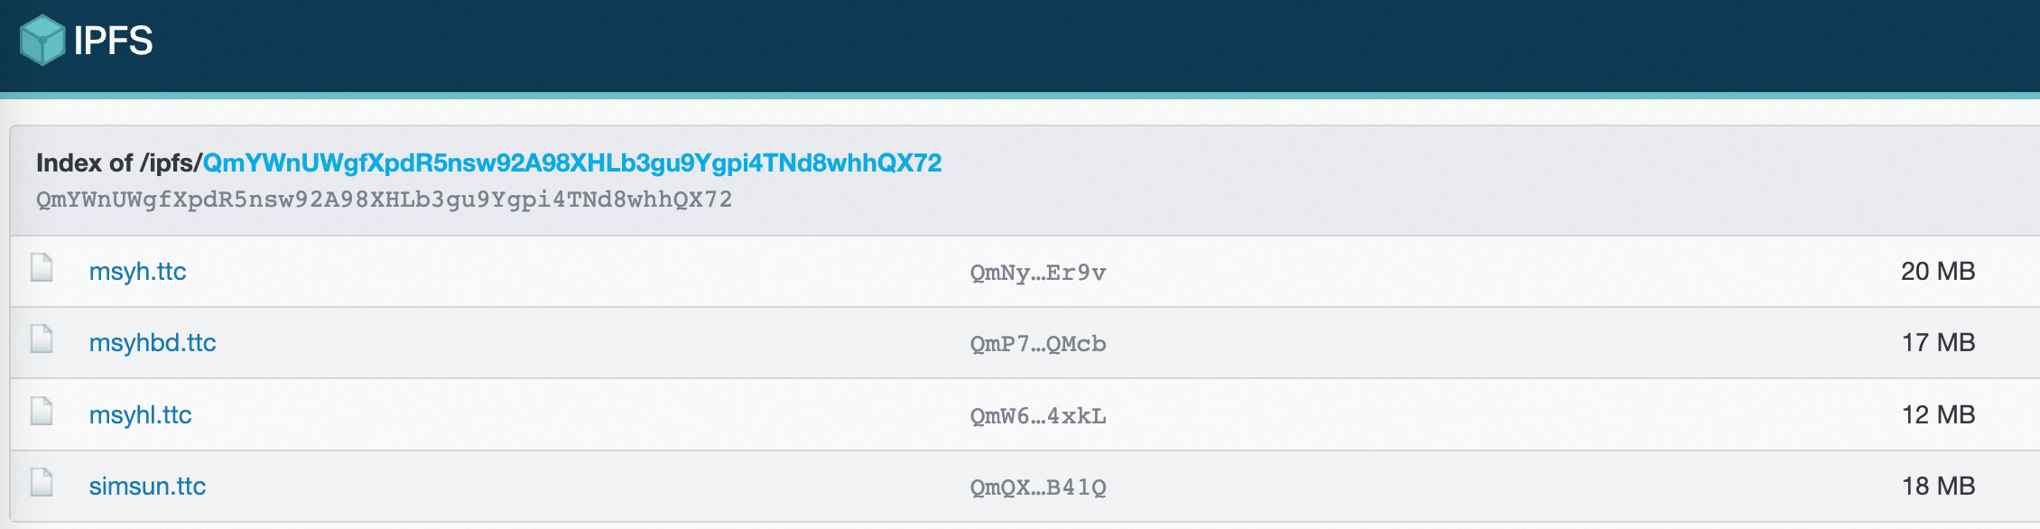
Task: Open the simsun.ttc file link
Action: pos(146,487)
